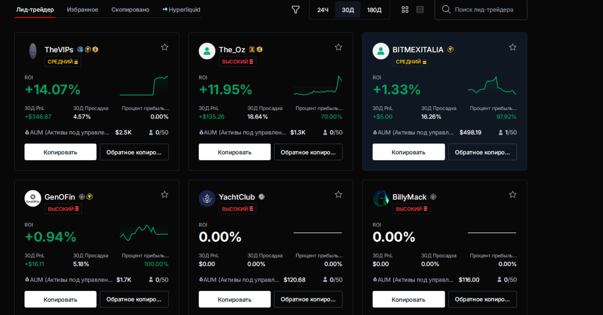Click Обратное копирование on TheVIPs card
Viewport: 603px width, 315px height.
point(134,152)
